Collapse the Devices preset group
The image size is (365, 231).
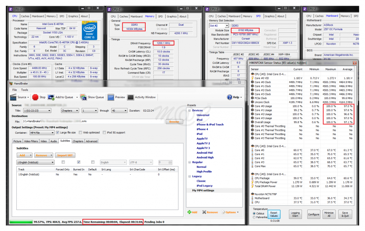pos(190,111)
